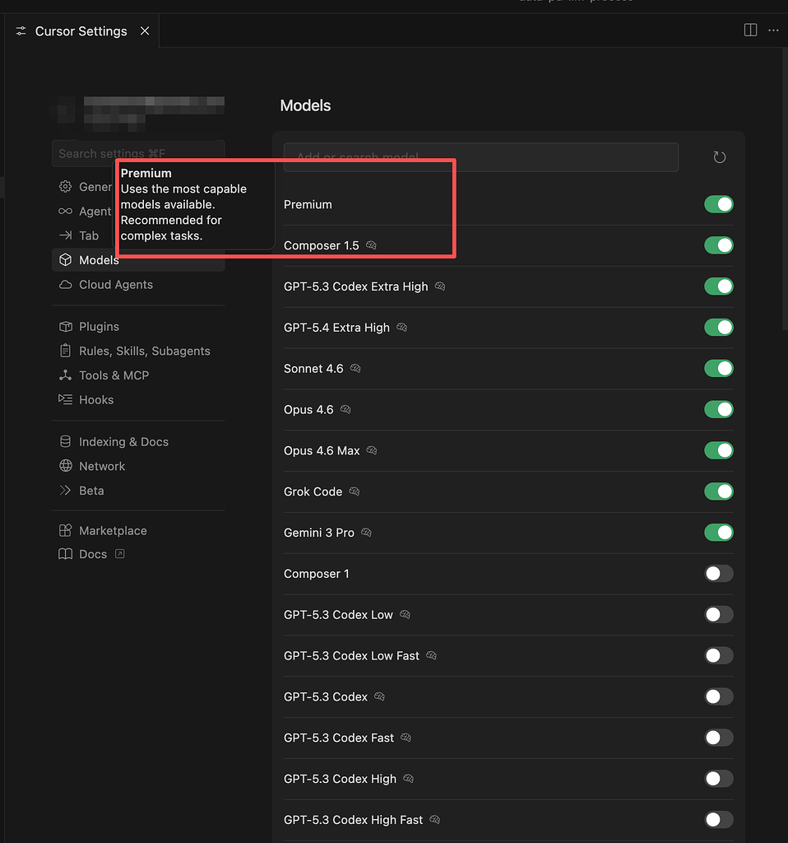Toggle GPT-5.3 Codex Extra High off
The width and height of the screenshot is (788, 843).
pos(719,286)
